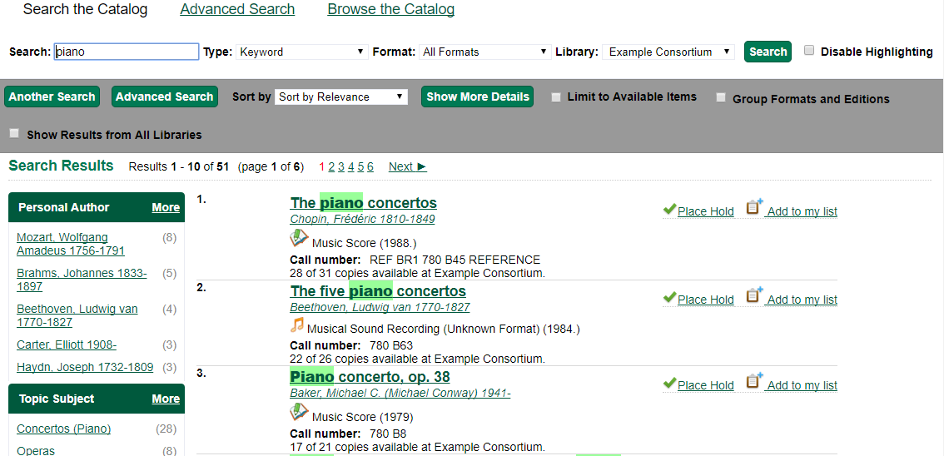This screenshot has height=456, width=944.
Task: Check Limit to Available Items
Action: coord(556,97)
